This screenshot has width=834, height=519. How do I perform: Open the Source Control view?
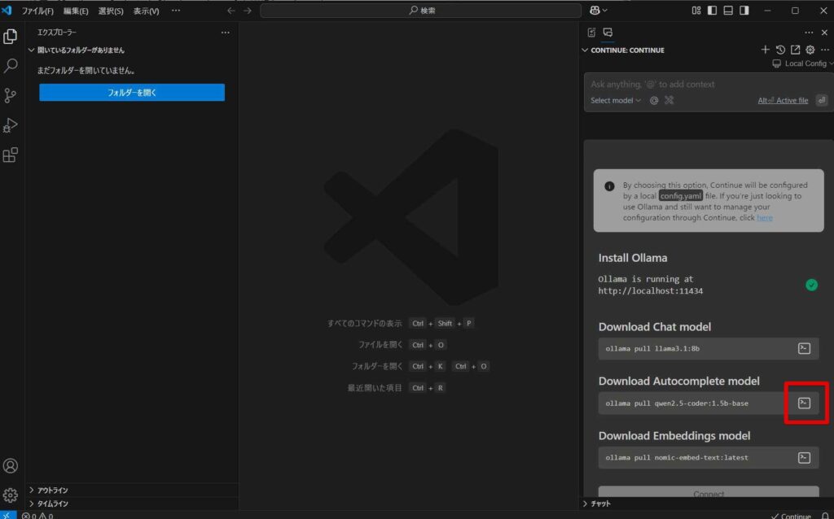pos(11,95)
